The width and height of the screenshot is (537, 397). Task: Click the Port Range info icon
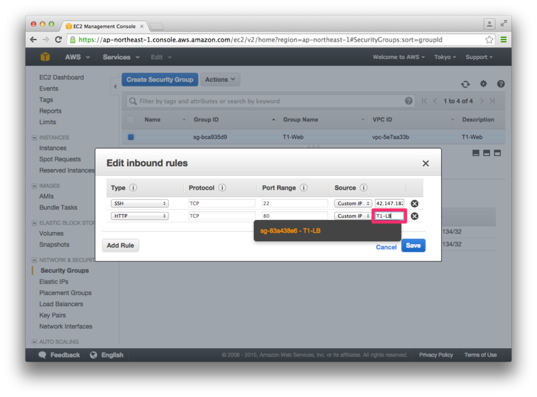coord(303,188)
